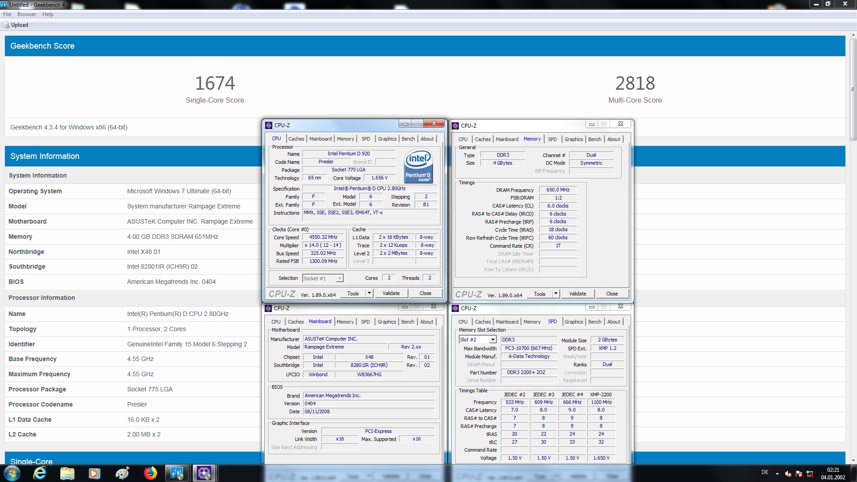The width and height of the screenshot is (857, 482).
Task: Minimize the Processor CPU-Z window
Action: 405,124
